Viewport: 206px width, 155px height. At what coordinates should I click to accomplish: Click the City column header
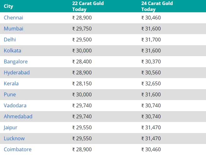8,6
